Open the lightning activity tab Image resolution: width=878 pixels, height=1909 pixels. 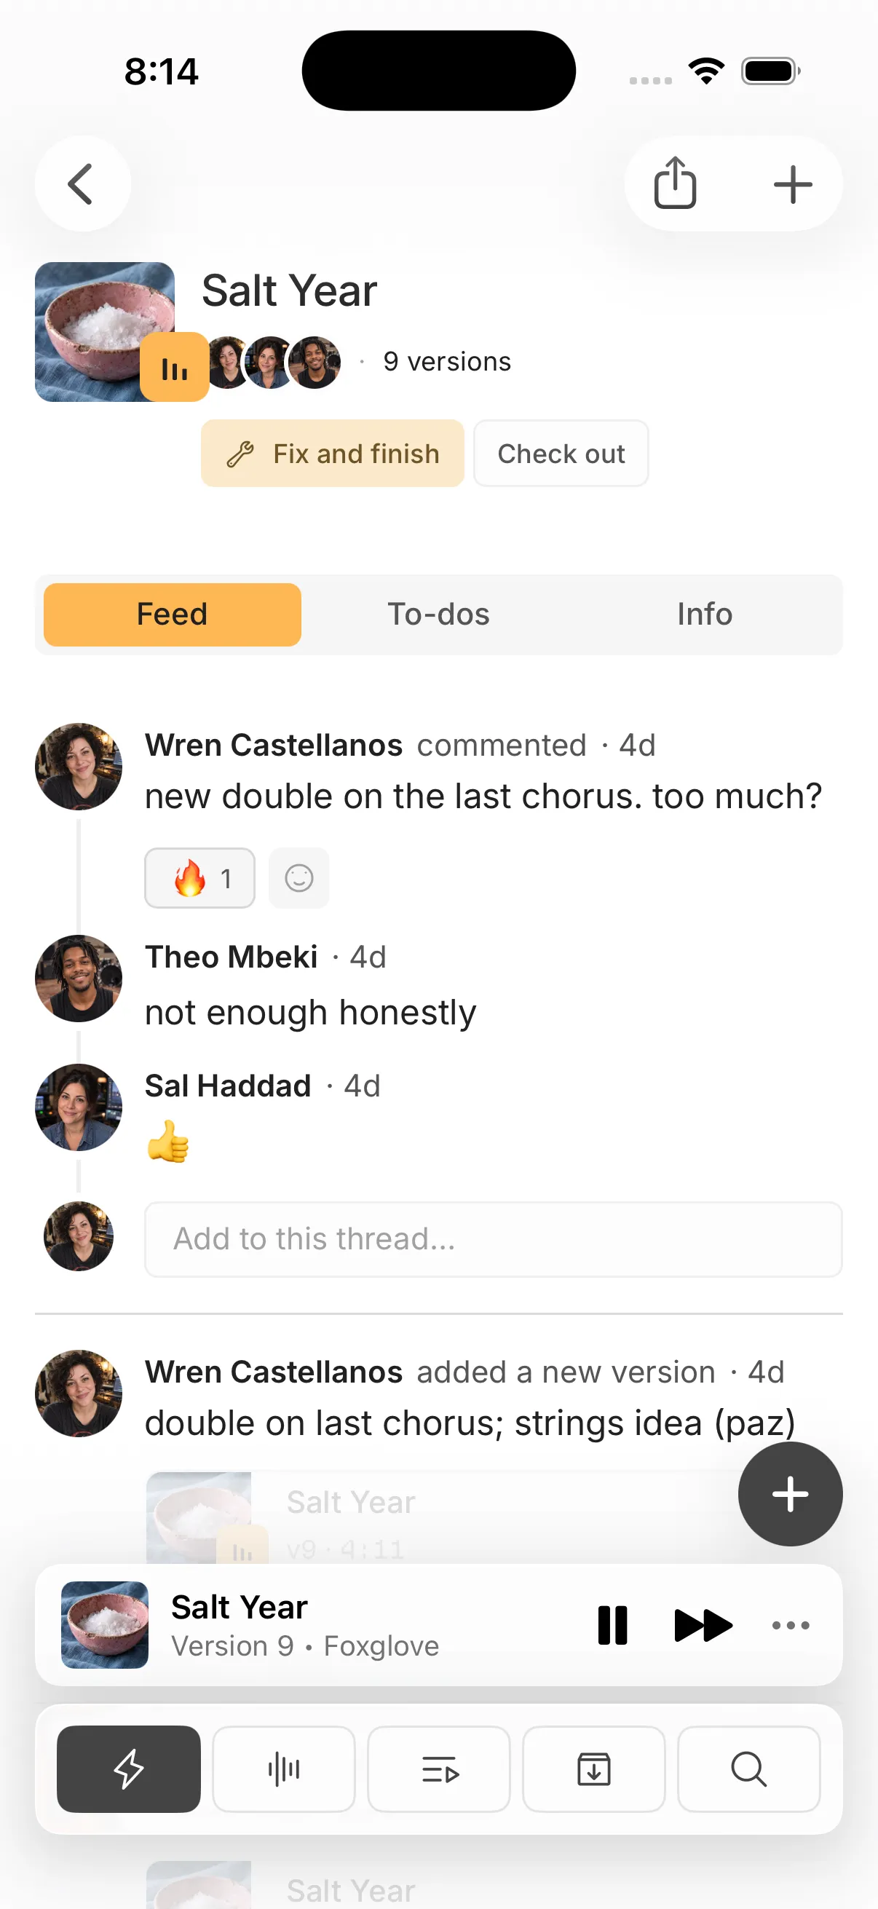129,1769
